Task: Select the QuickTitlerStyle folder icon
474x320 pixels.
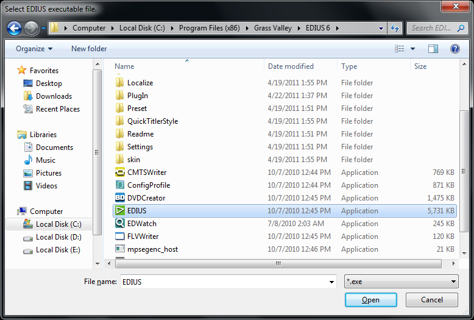Action: pos(119,121)
